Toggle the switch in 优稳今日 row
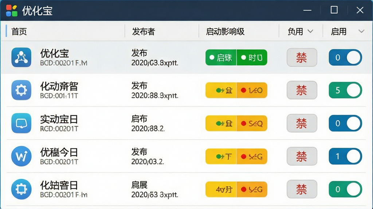 345,156
